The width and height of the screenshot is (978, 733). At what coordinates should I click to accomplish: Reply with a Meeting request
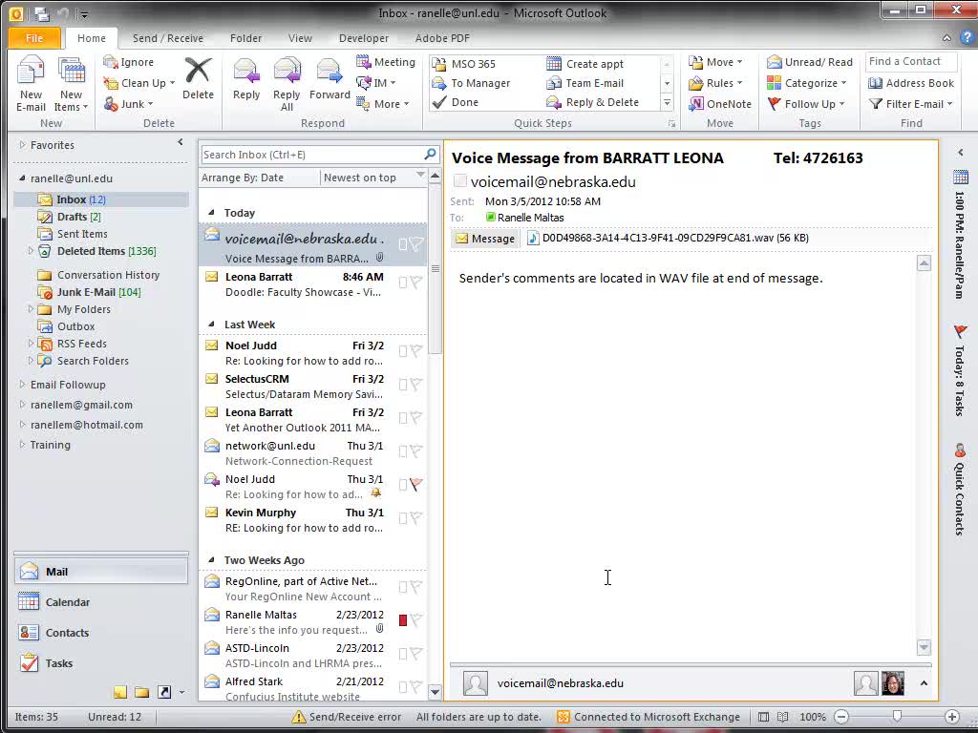click(x=386, y=62)
